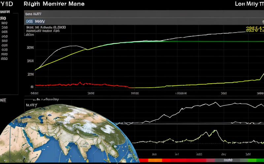Select the gray header bar at top of chart
264x164 pixels.
click(x=142, y=14)
